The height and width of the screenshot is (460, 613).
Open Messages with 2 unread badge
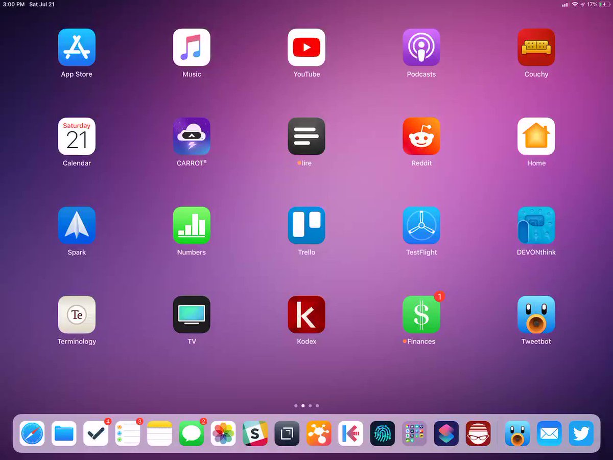pyautogui.click(x=192, y=433)
